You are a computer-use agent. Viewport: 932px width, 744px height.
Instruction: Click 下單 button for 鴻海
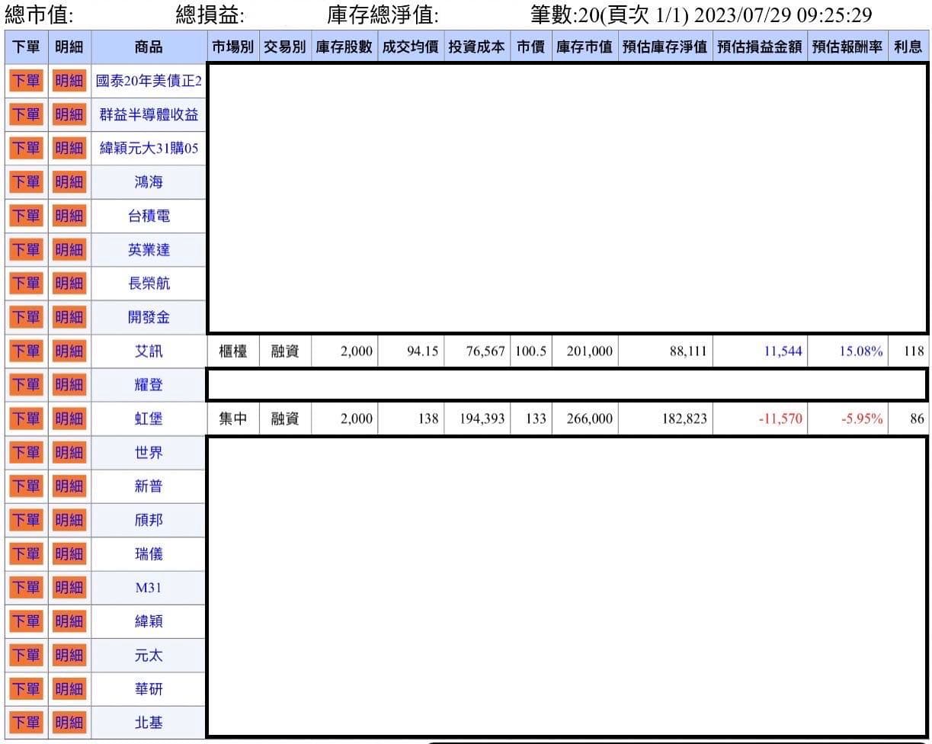pos(25,181)
